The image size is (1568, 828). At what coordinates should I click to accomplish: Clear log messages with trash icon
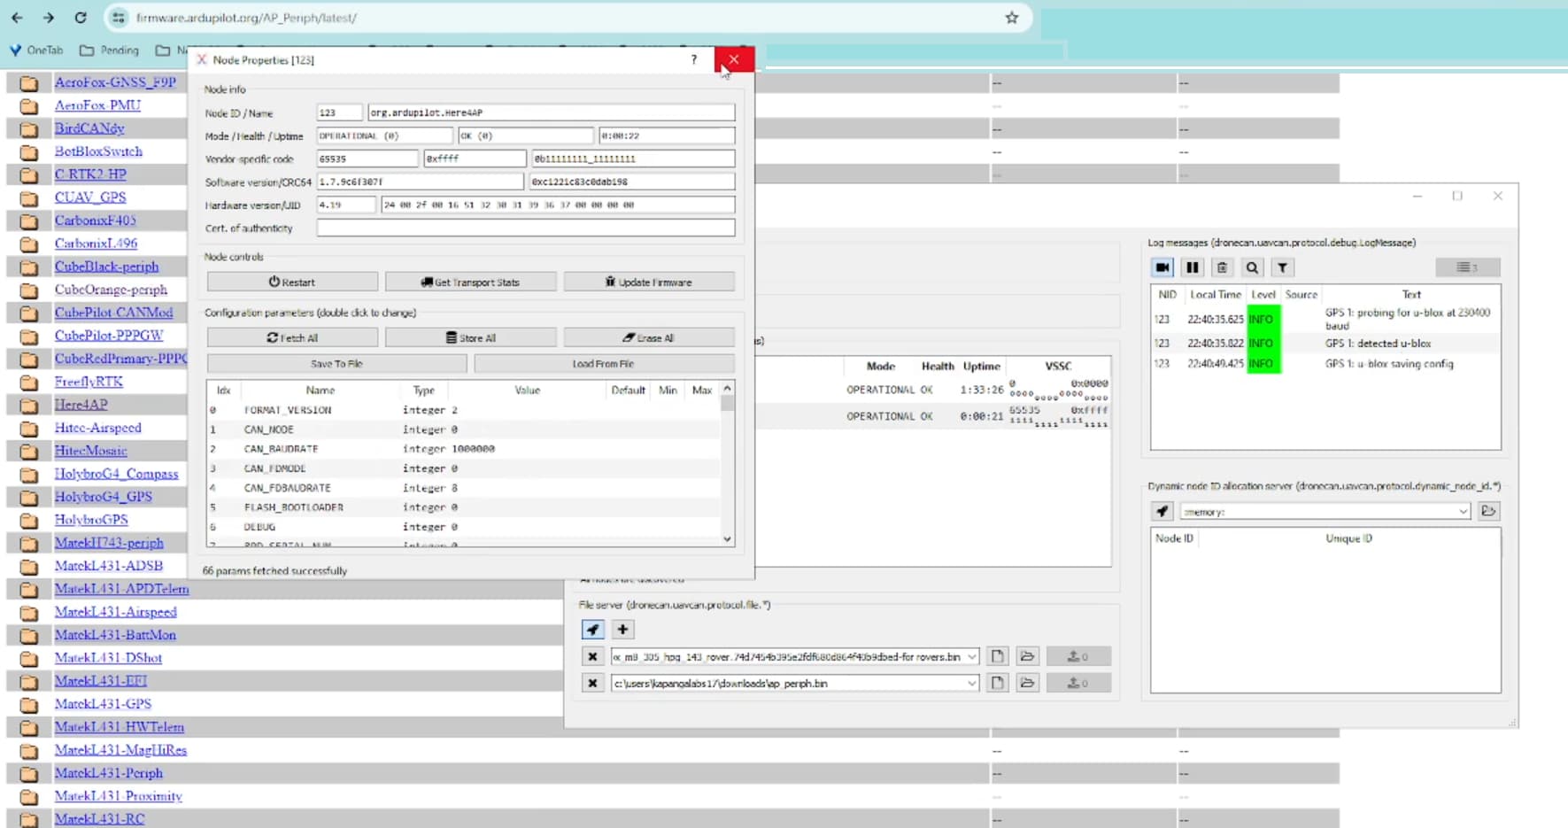coord(1222,267)
